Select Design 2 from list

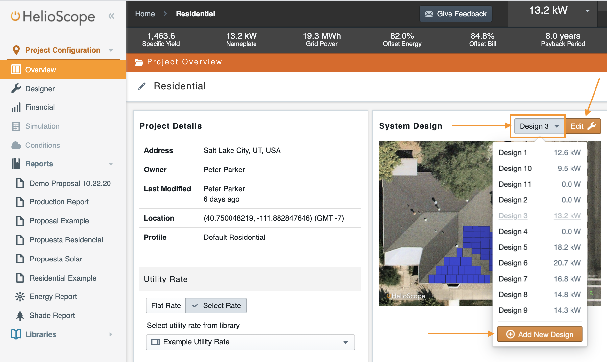[540, 200]
